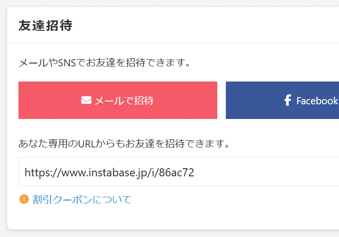
Task: Click the https://www.instabase.jp/i/86ac72 URL text
Action: [109, 172]
